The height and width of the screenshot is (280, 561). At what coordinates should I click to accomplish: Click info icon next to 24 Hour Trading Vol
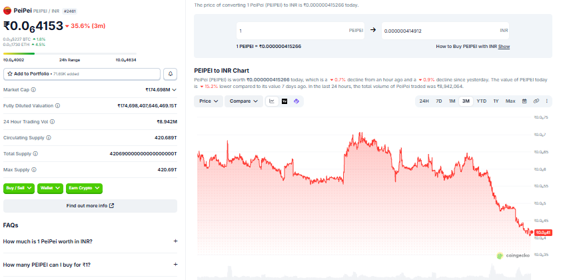[x=52, y=122]
